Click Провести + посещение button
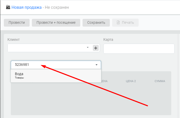This screenshot has height=118, width=180. 56,22
